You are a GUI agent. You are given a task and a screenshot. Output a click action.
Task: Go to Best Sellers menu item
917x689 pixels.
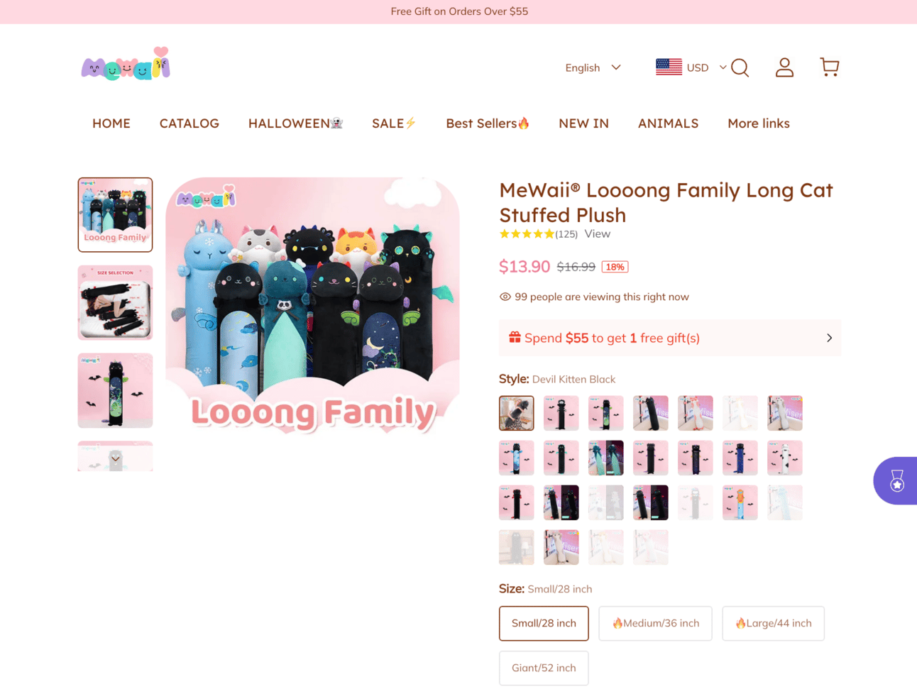pos(488,123)
